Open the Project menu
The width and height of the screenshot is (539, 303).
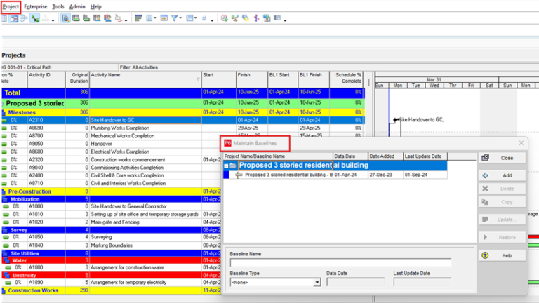11,6
